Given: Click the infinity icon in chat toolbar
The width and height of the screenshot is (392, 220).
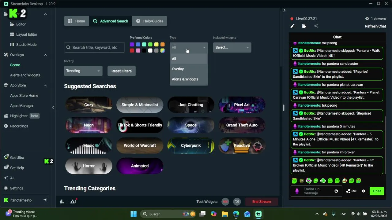Looking at the screenshot, I should [x=354, y=191].
